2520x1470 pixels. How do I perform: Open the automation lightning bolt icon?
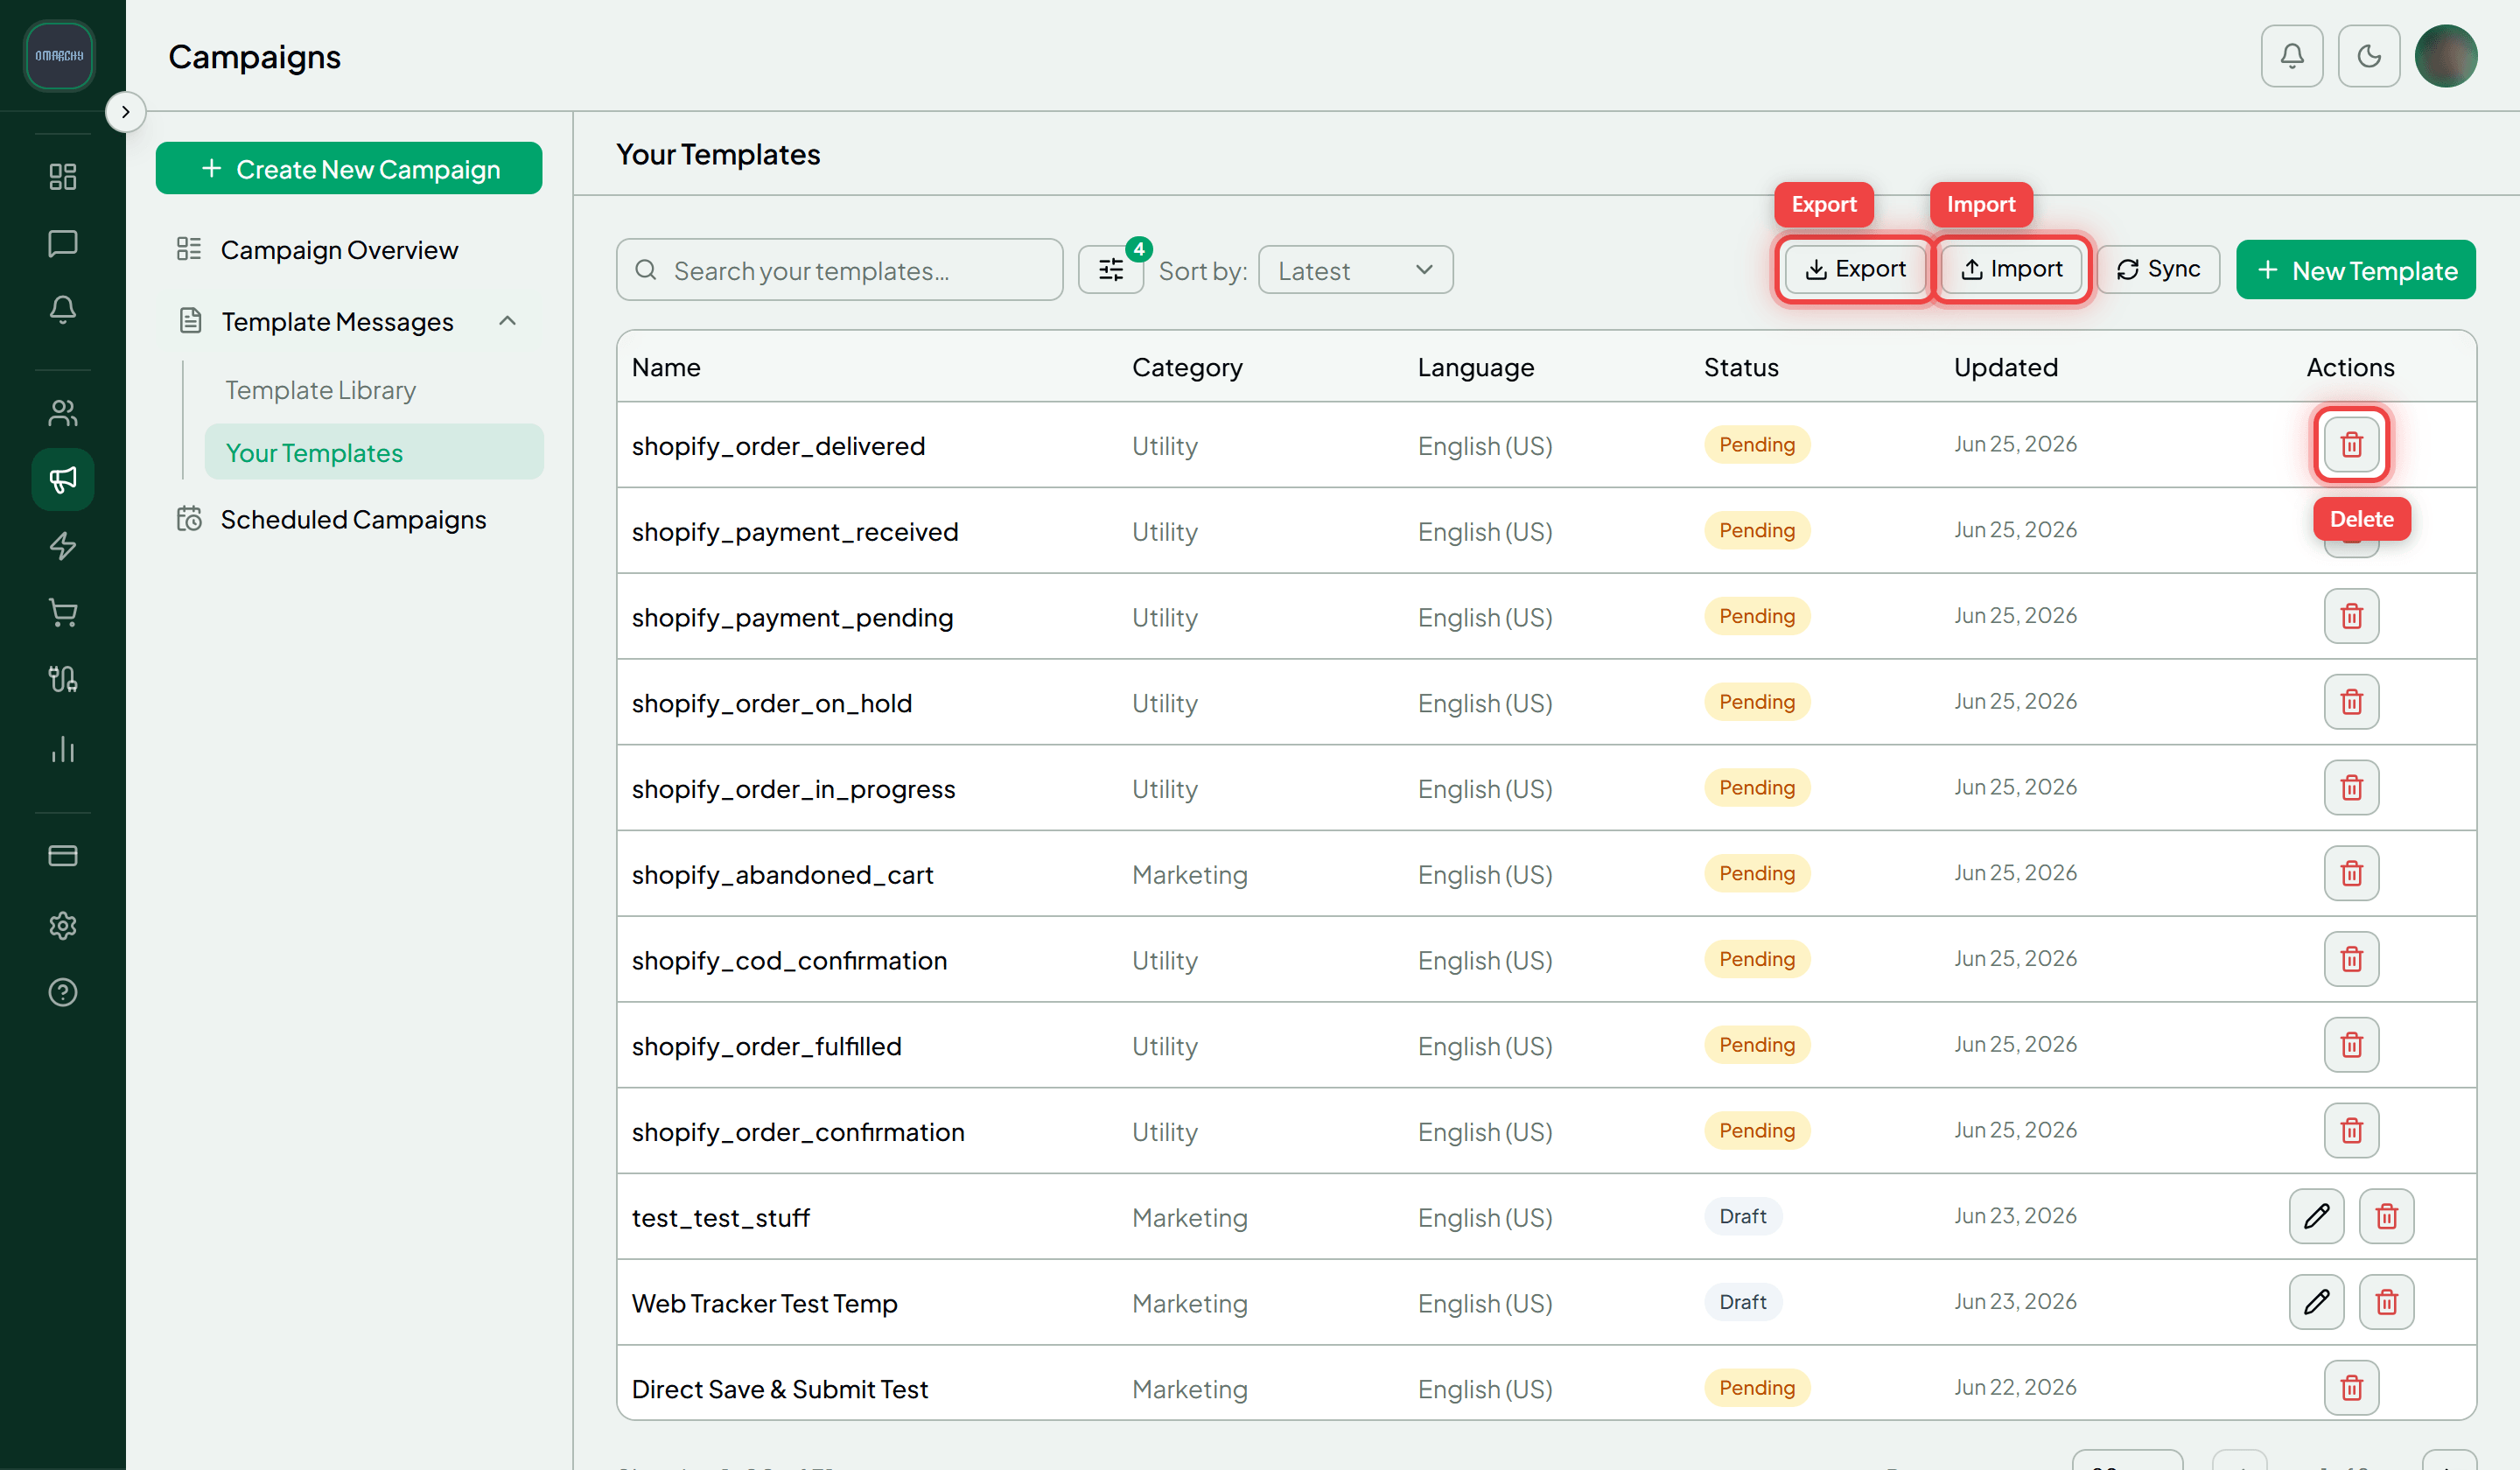[63, 546]
